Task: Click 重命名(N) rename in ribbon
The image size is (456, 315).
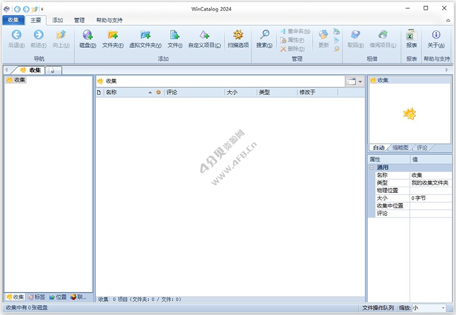Action: click(296, 31)
